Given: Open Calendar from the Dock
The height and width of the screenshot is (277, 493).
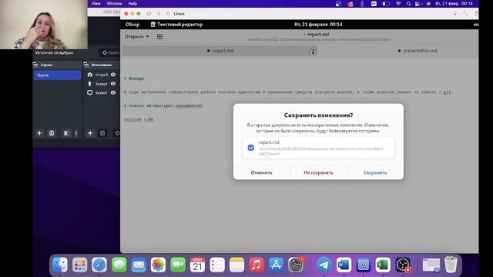Looking at the screenshot, I should point(197,265).
